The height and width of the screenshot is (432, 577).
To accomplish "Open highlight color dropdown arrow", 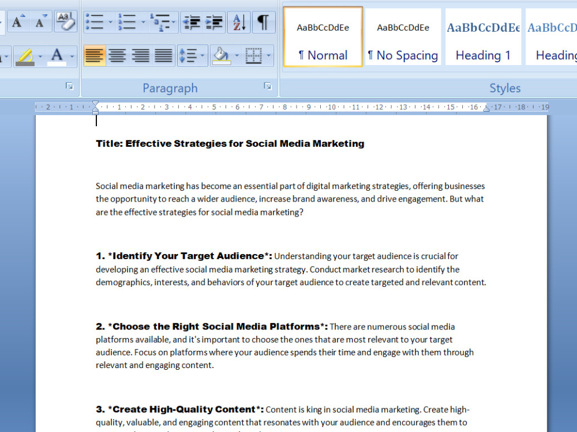I will [x=40, y=56].
